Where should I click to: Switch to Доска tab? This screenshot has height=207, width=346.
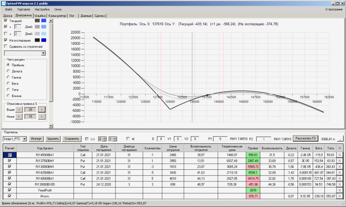(8, 16)
